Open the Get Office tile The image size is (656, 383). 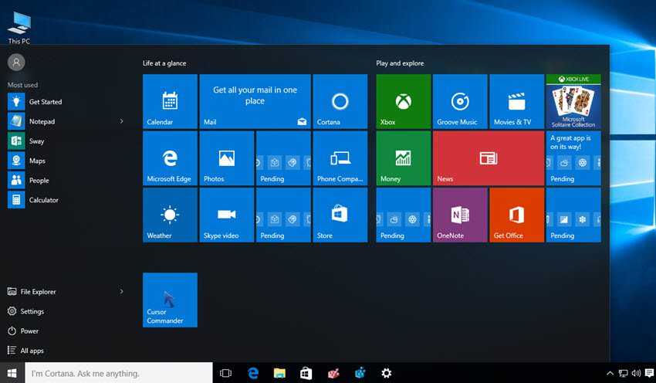[516, 215]
